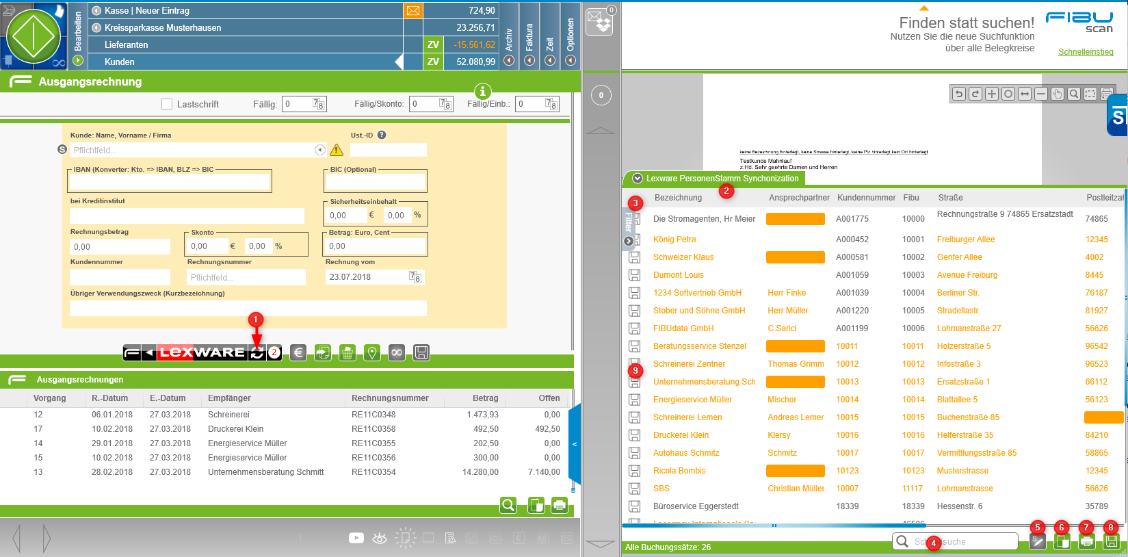
Task: Toggle the S marker beside Kunde field
Action: pos(62,149)
